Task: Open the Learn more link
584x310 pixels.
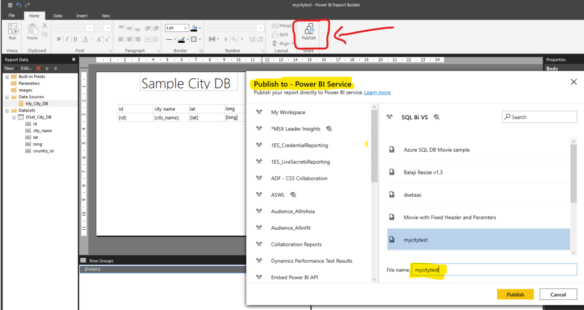Action: [378, 93]
